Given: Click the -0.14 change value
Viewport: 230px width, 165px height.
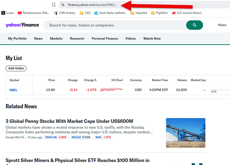Looking at the screenshot, I should tap(73, 90).
